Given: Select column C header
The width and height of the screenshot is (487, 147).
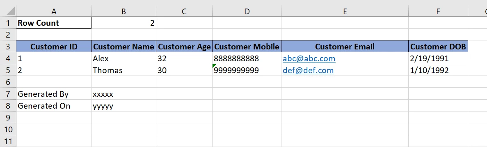Looking at the screenshot, I should tap(184, 11).
